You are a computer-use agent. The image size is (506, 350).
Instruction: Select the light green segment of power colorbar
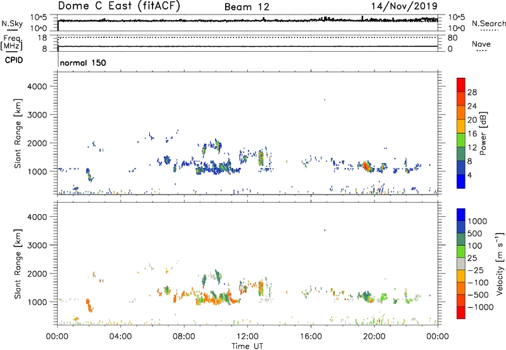pos(461,140)
